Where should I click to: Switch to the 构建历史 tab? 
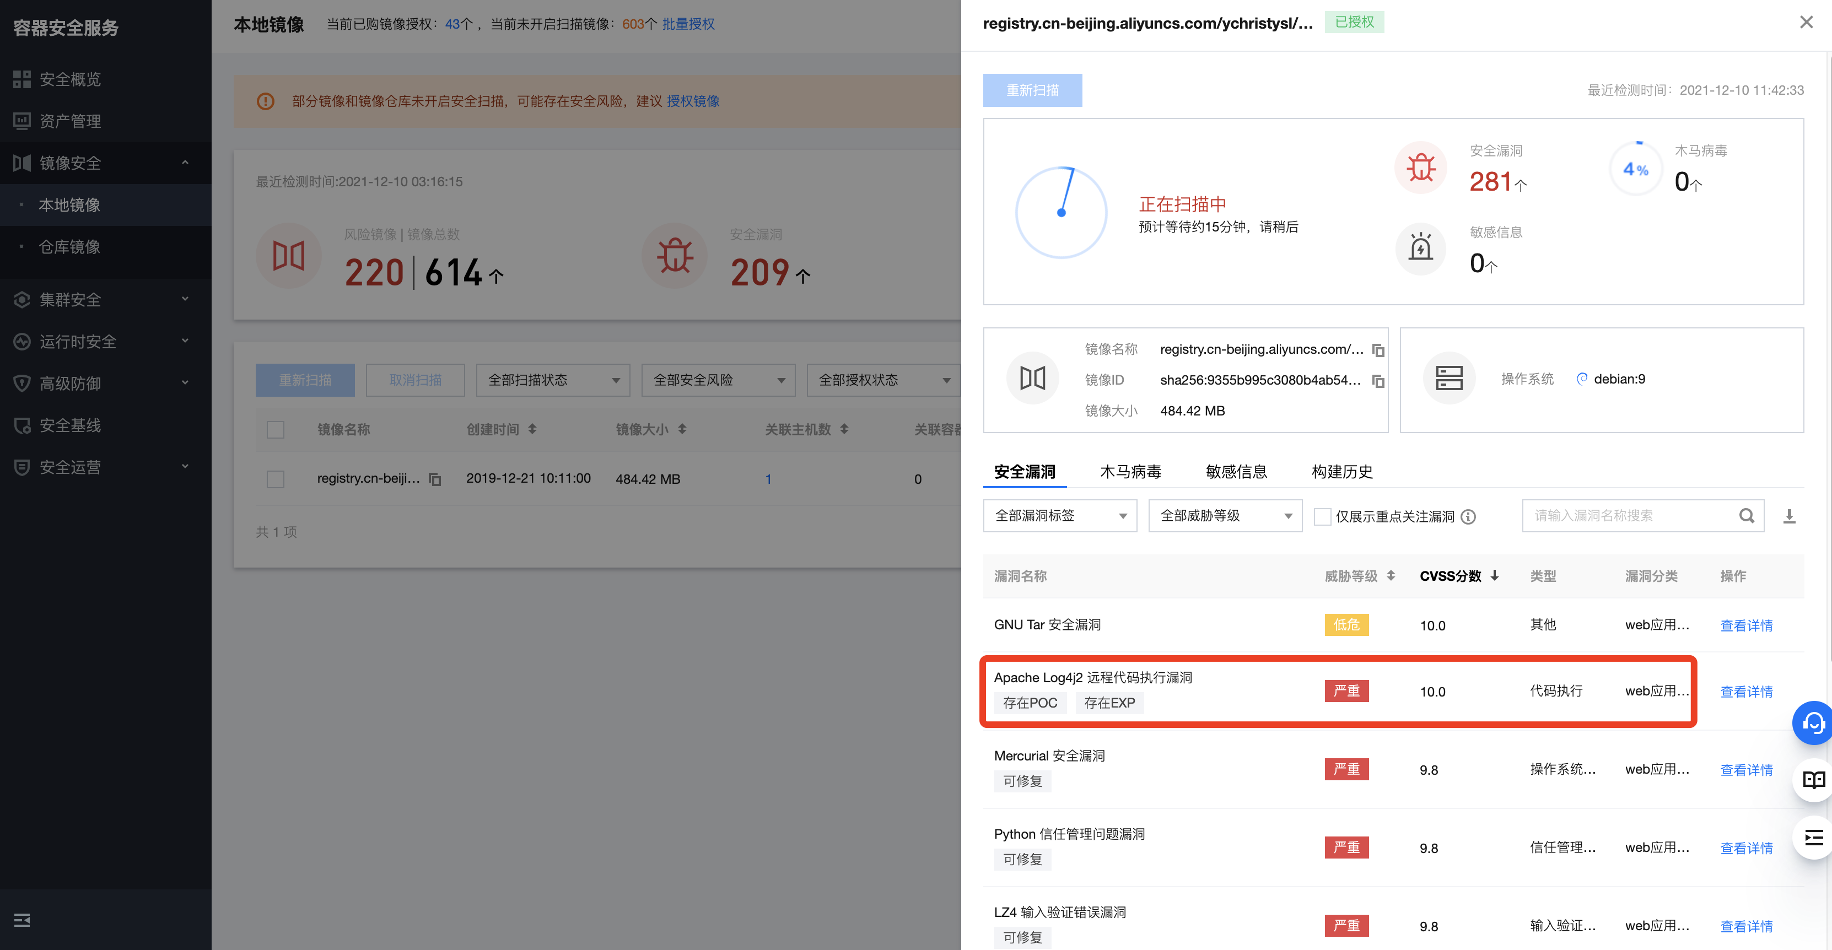click(1341, 472)
